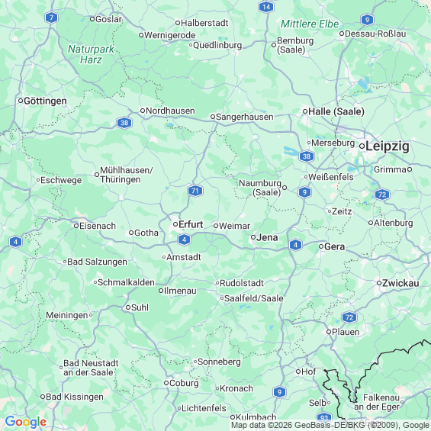Viewport: 431px width, 431px height.
Task: Select the Mittlere Elbe region label
Action: point(310,24)
